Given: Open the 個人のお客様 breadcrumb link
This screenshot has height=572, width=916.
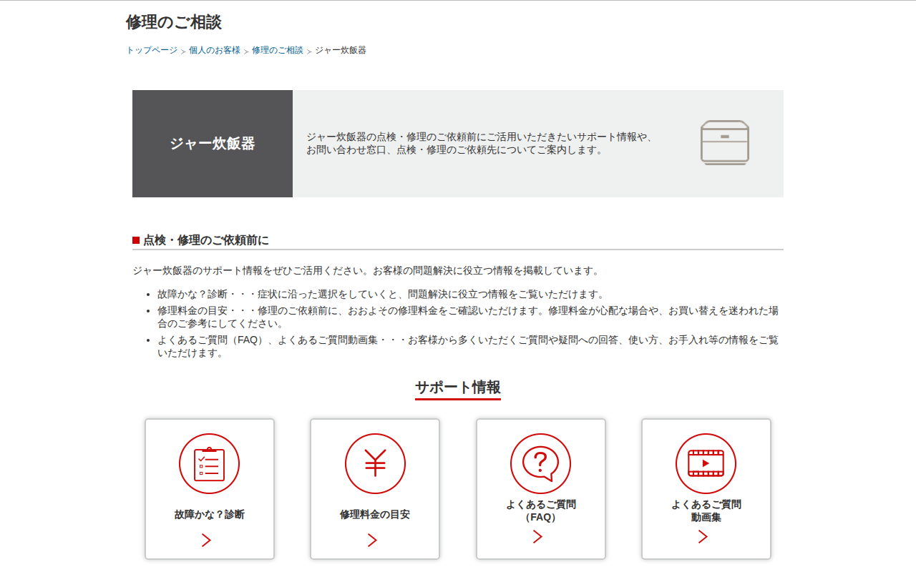Looking at the screenshot, I should pos(215,50).
